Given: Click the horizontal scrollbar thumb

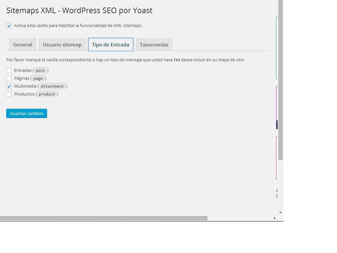Looking at the screenshot, I should click(x=104, y=218).
